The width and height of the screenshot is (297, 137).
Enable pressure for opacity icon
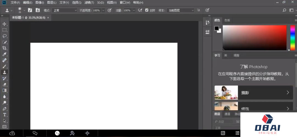(109, 10)
